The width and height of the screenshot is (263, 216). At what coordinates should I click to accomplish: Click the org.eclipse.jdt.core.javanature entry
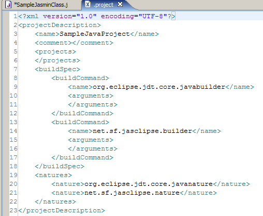click(149, 184)
